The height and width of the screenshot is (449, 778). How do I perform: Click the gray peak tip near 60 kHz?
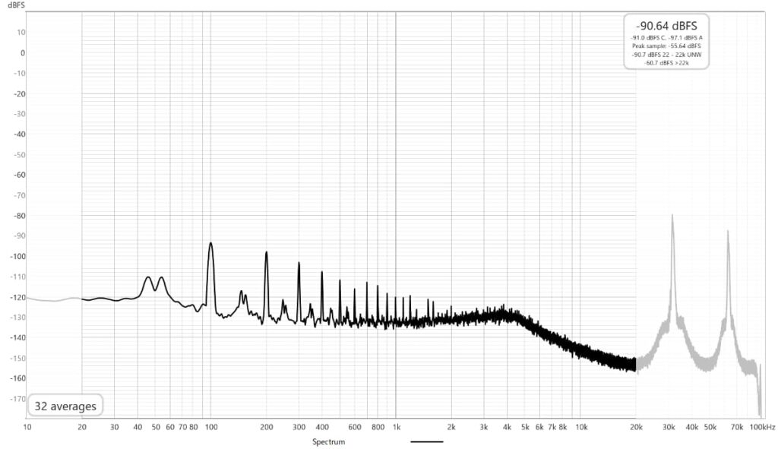pos(728,231)
